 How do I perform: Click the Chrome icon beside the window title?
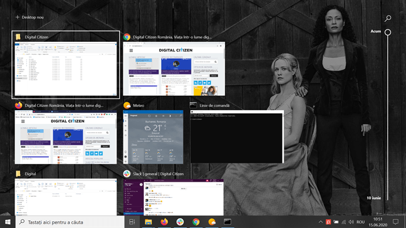[x=127, y=37]
